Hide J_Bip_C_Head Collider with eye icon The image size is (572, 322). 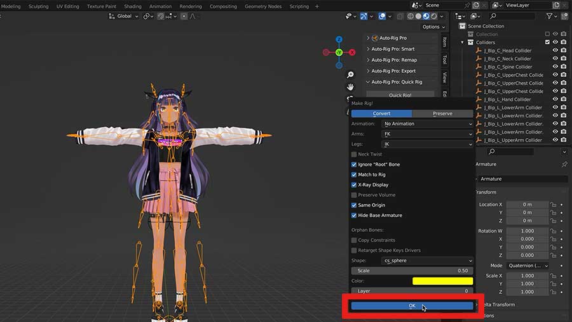point(555,51)
